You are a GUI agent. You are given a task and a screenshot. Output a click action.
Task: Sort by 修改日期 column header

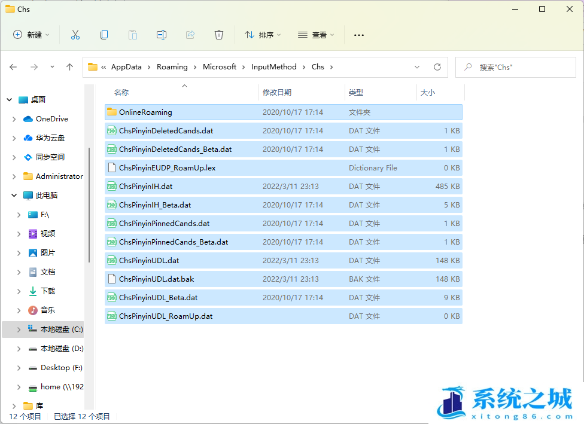click(277, 92)
